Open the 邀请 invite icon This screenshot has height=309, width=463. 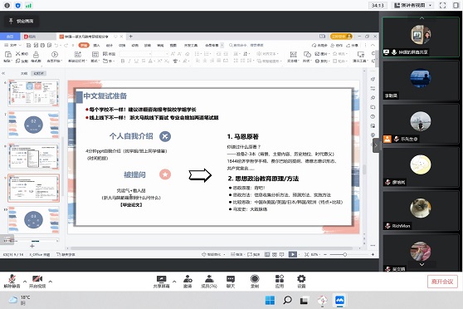pyautogui.click(x=188, y=282)
